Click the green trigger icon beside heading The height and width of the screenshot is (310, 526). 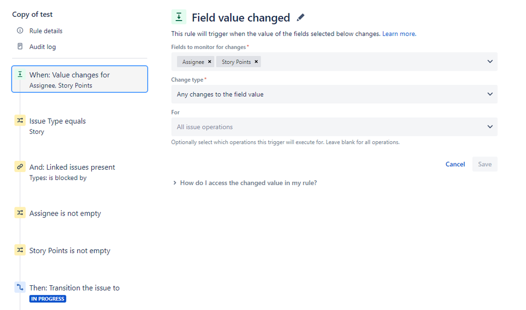(179, 17)
